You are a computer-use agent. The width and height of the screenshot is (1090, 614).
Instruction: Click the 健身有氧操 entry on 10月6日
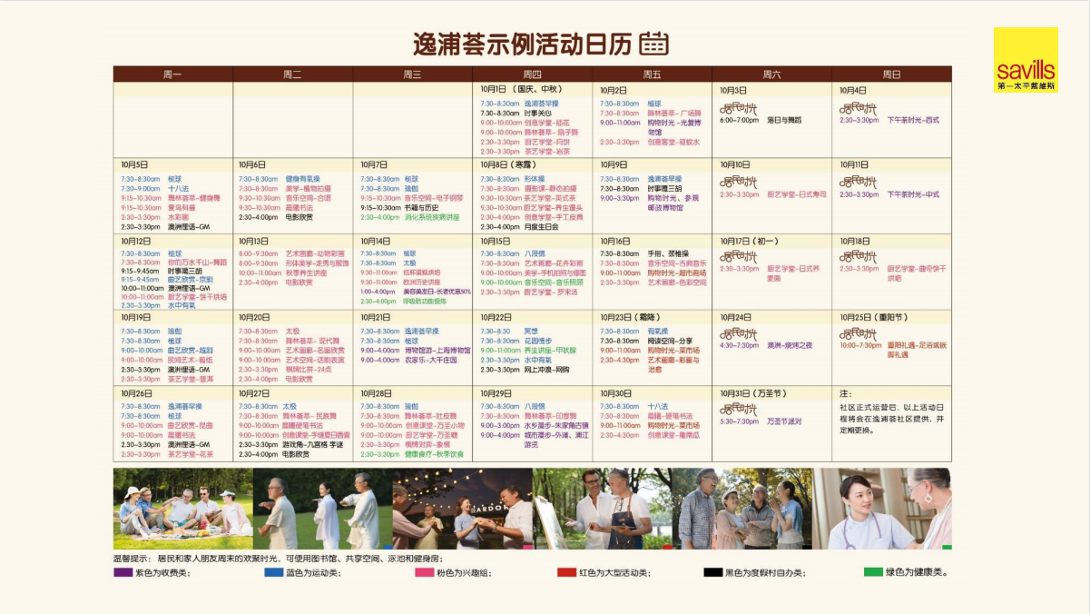click(302, 179)
